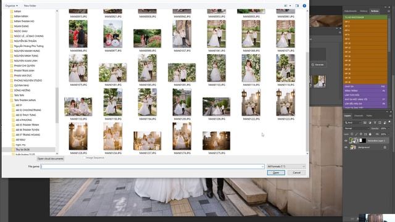Click filter for type layers icon
The height and width of the screenshot is (222, 395).
(375, 123)
